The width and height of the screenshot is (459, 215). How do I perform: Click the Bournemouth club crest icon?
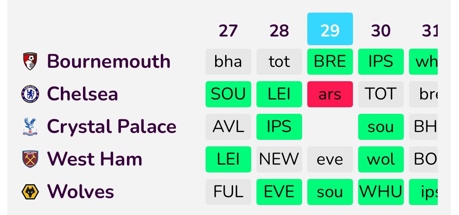(x=30, y=61)
